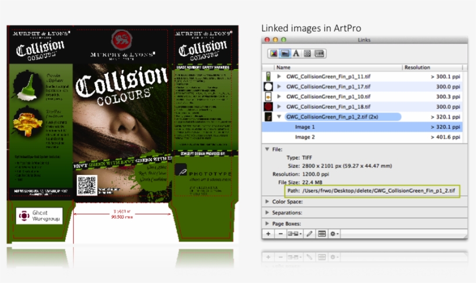
Task: Select the Image 2 sub-row
Action: [362, 137]
